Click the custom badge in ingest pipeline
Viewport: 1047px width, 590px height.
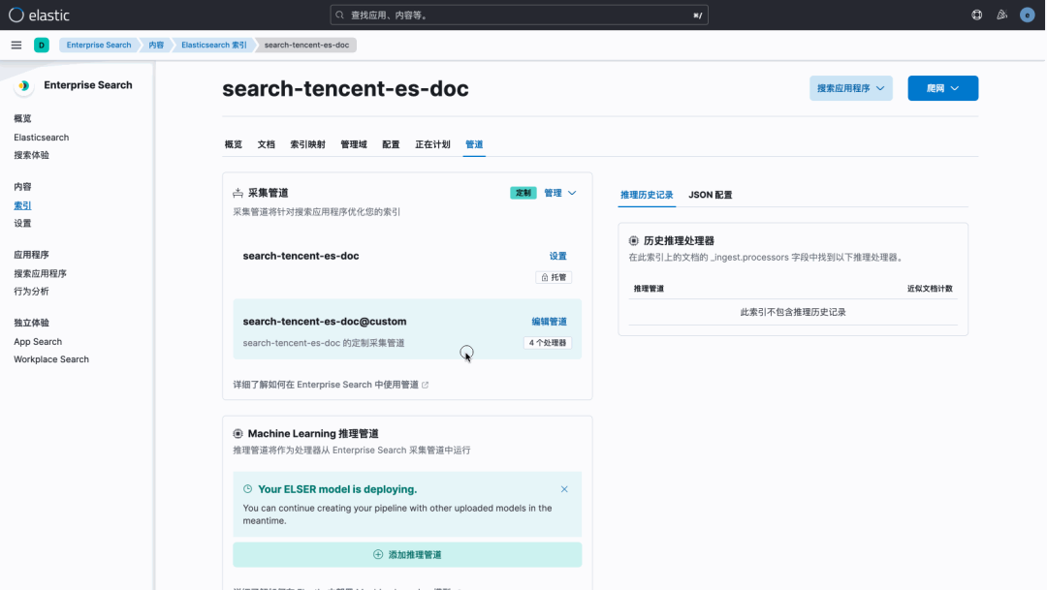tap(523, 193)
